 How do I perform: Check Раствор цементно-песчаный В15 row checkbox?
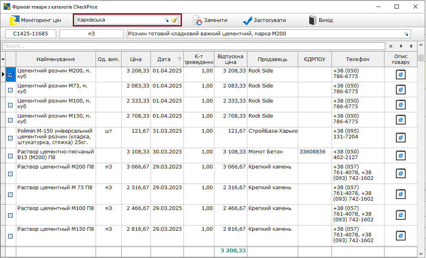pyautogui.click(x=10, y=156)
